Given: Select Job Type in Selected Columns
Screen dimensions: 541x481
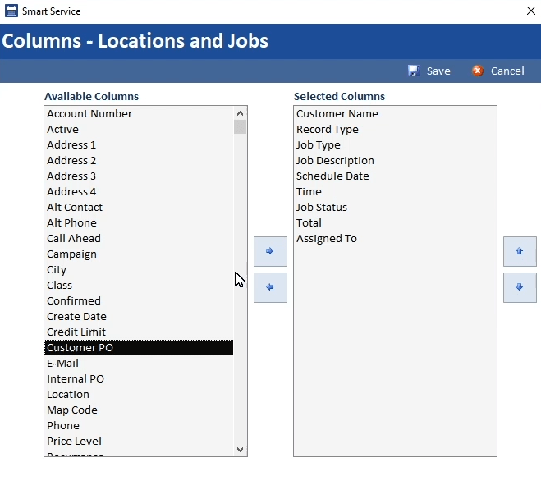Looking at the screenshot, I should pos(395,144).
